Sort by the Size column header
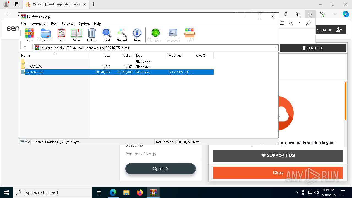352x198 pixels. pyautogui.click(x=101, y=56)
